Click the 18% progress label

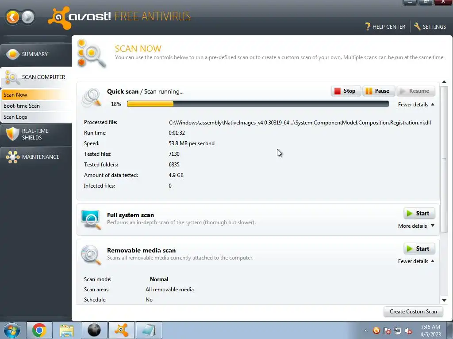(116, 104)
